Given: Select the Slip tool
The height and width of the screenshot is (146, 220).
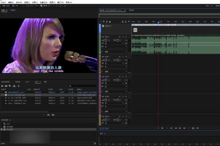Looking at the screenshot, I should [45, 6].
